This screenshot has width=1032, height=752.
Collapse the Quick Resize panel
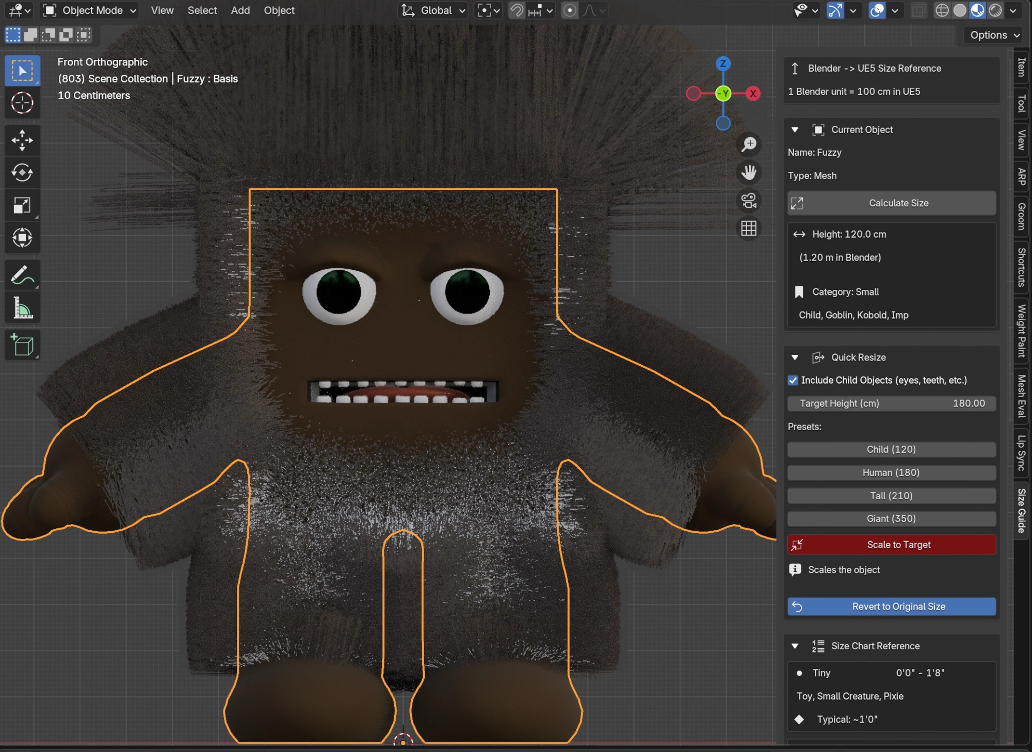coord(795,357)
